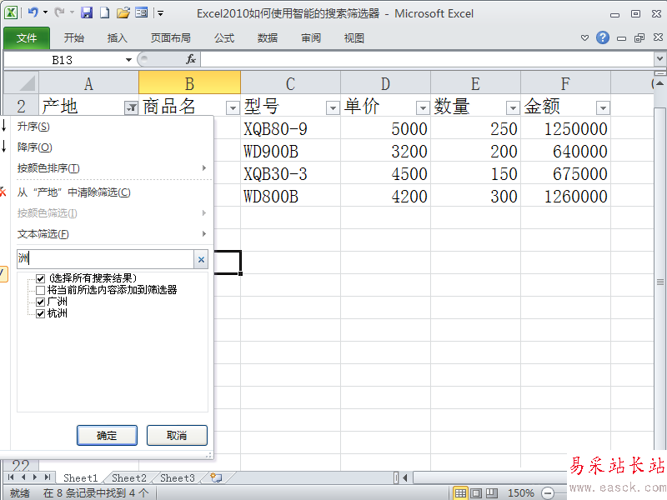
Task: Open the 单价 filter dropdown
Action: tap(423, 108)
